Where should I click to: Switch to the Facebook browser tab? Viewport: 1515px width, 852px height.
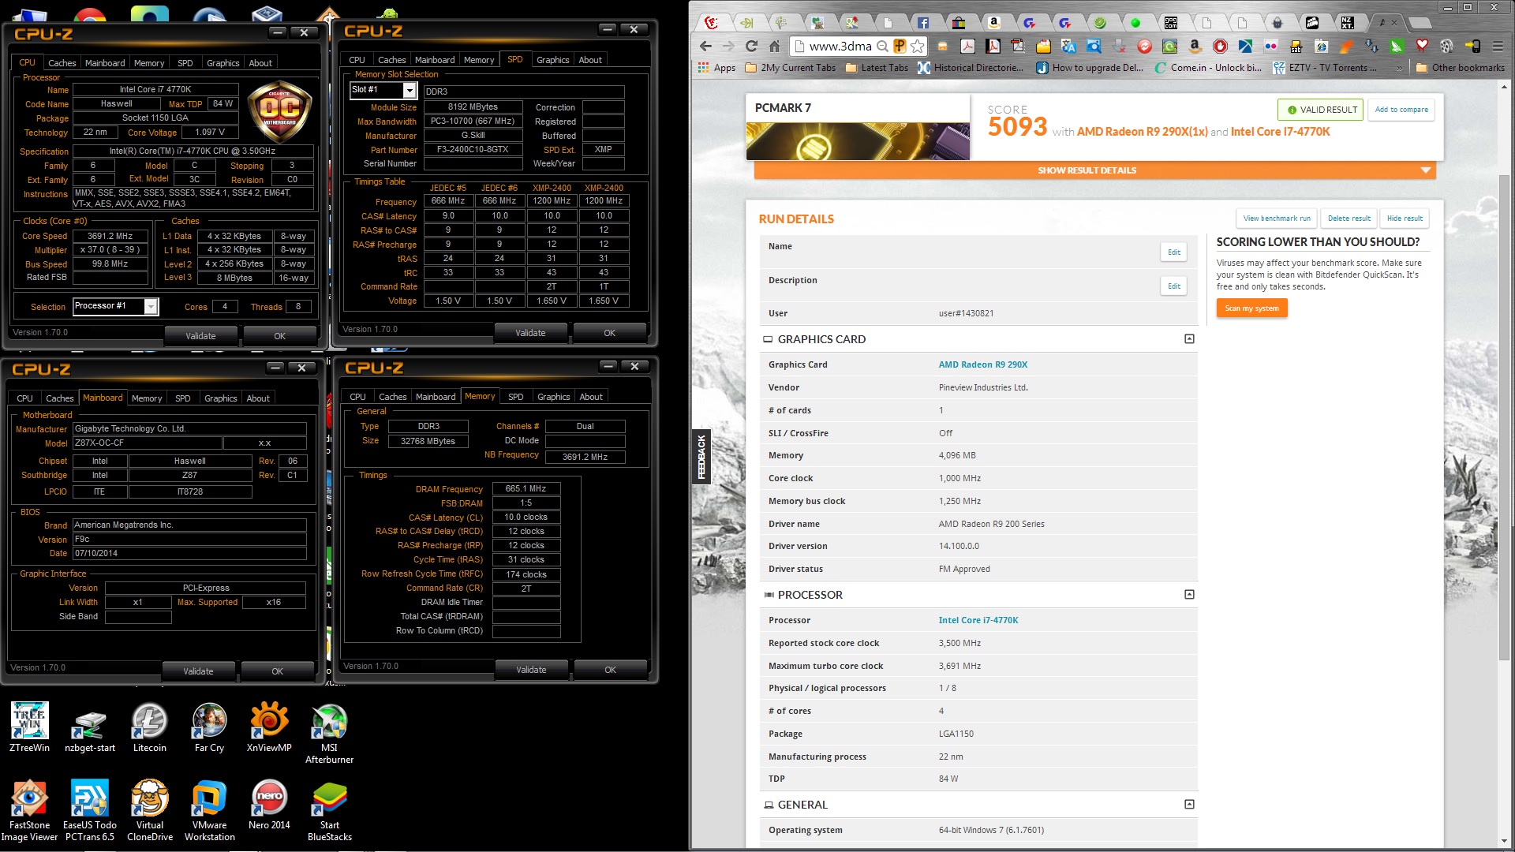tap(923, 23)
